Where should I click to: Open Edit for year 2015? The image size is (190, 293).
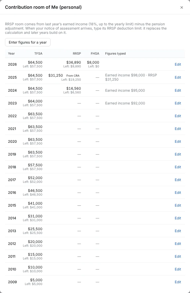[x=178, y=205]
